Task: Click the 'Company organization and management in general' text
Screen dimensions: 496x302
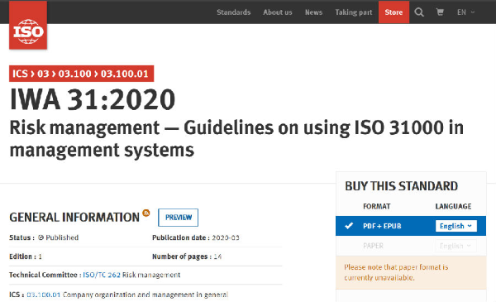Action: [x=145, y=295]
